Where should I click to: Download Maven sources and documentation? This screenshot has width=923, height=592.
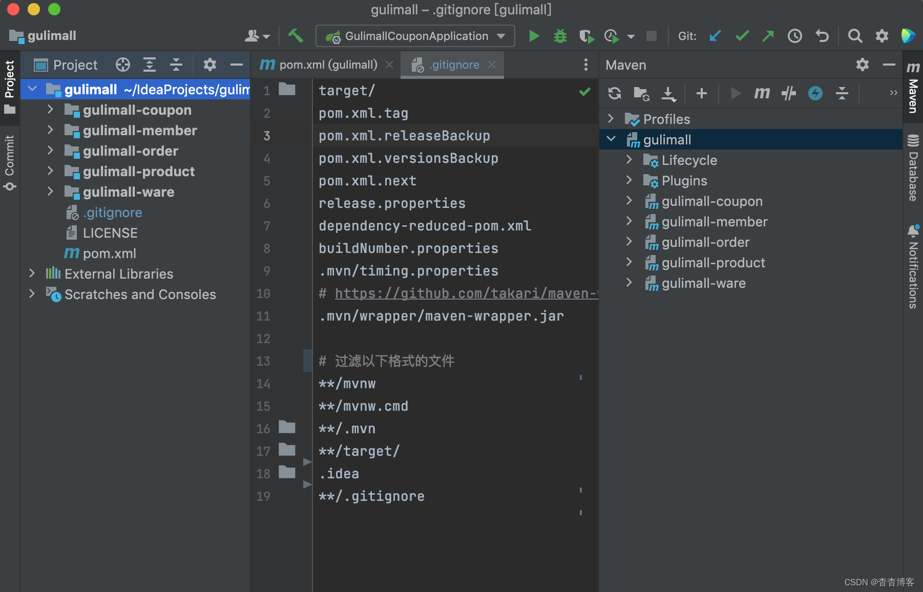pos(668,93)
